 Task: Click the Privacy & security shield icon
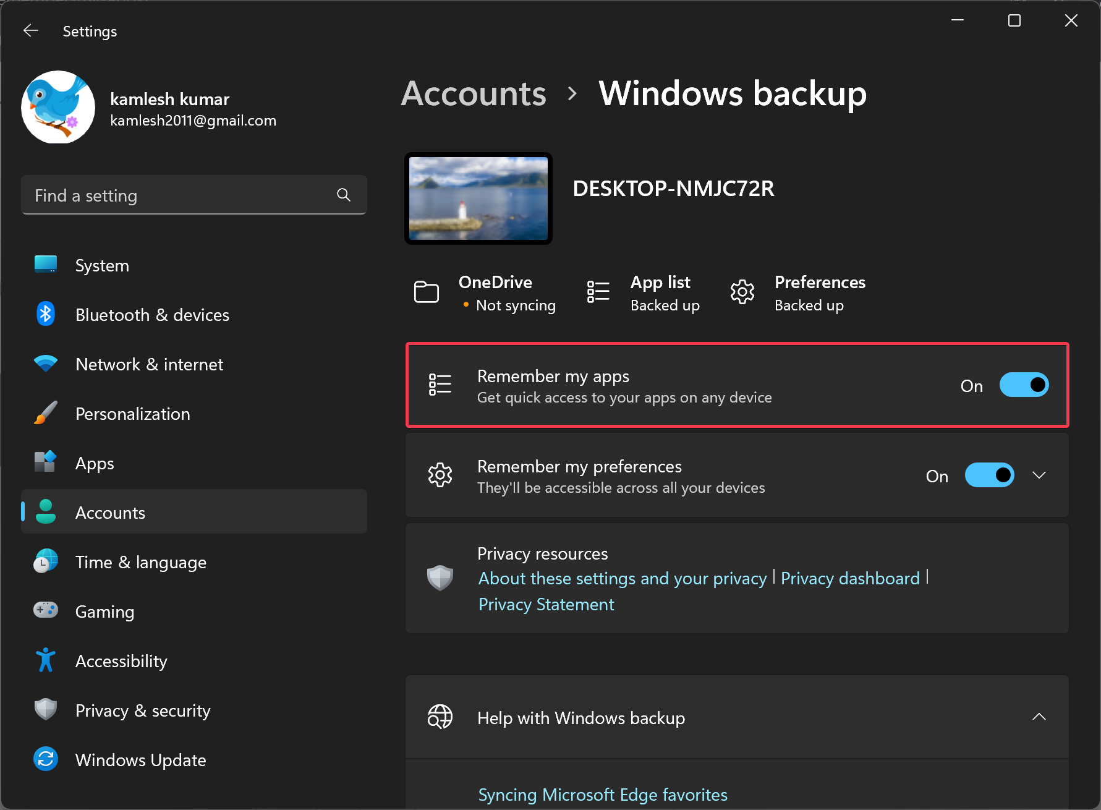[46, 710]
